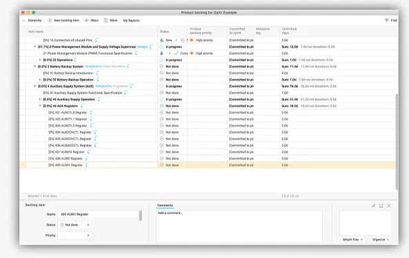409x258 pixels.
Task: Click the main list vertical scrollbar
Action: (x=397, y=142)
